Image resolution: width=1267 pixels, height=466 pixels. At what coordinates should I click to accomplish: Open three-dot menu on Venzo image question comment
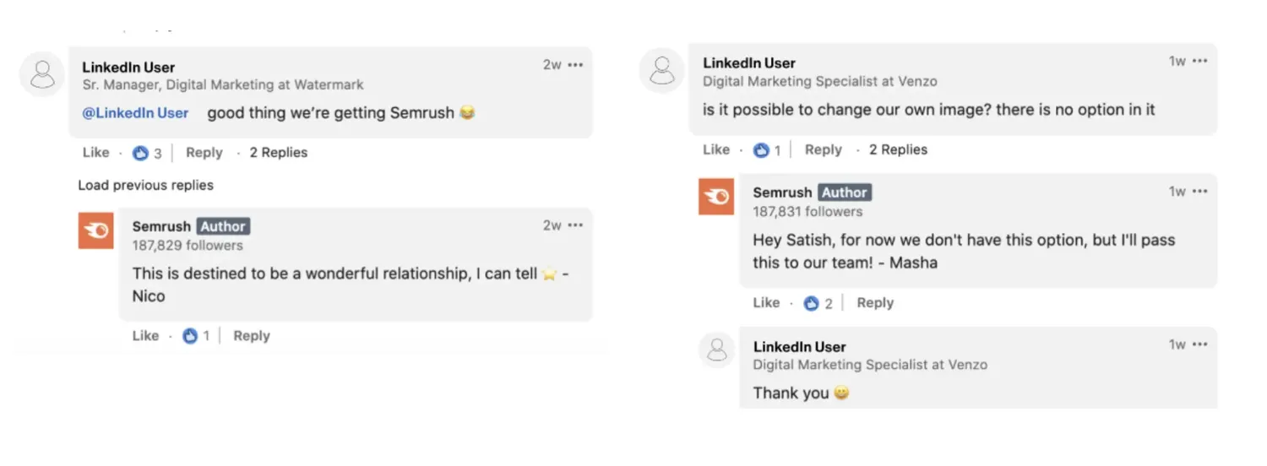[1200, 61]
